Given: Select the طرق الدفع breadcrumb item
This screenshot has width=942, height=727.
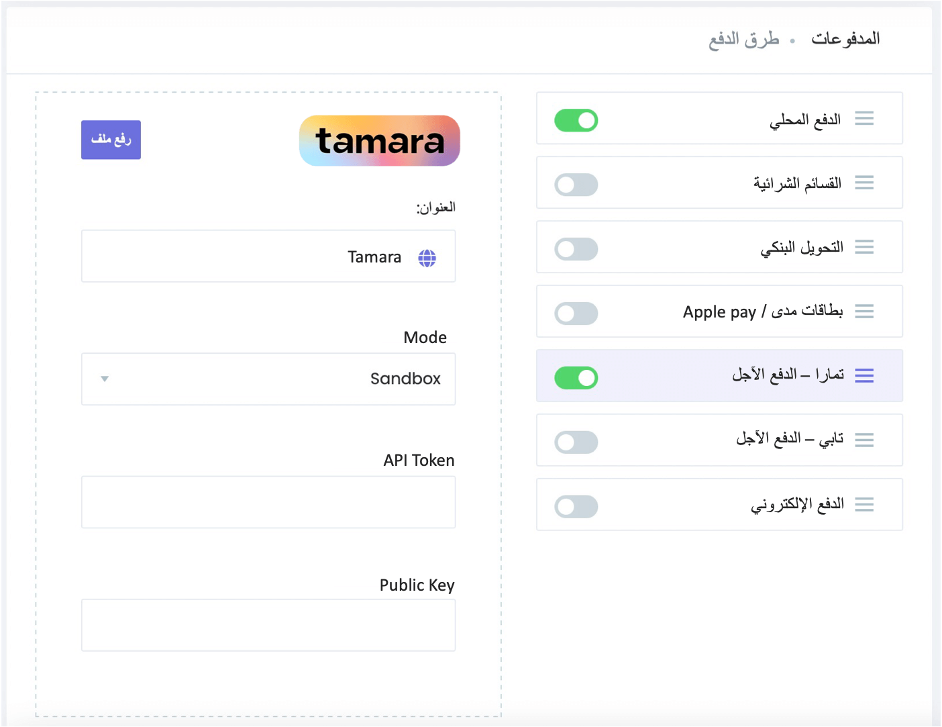Looking at the screenshot, I should pos(744,39).
